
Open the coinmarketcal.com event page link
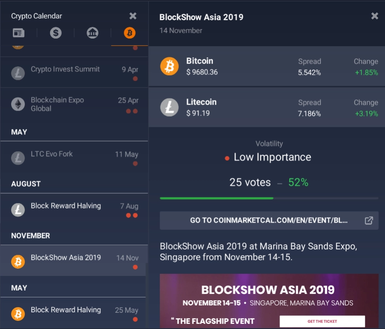click(265, 220)
